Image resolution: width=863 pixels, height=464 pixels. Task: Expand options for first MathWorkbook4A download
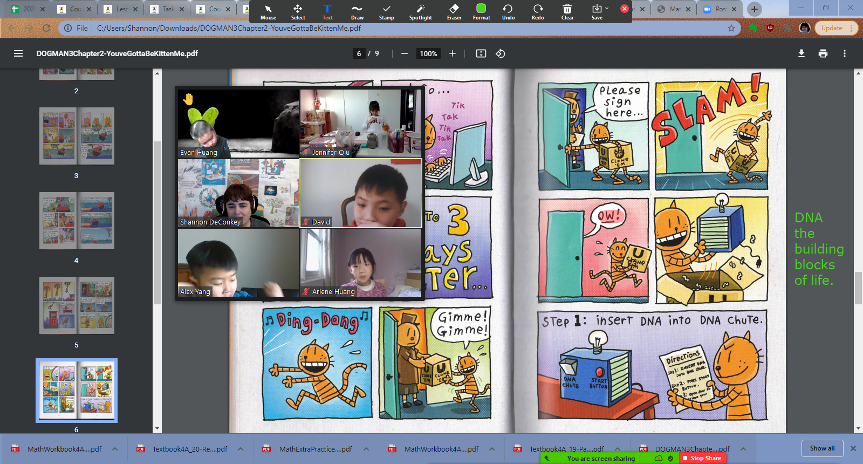[x=115, y=449]
